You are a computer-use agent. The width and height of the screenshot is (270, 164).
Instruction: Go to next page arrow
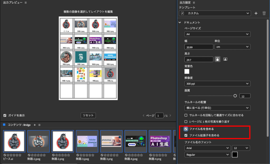pos(170,115)
